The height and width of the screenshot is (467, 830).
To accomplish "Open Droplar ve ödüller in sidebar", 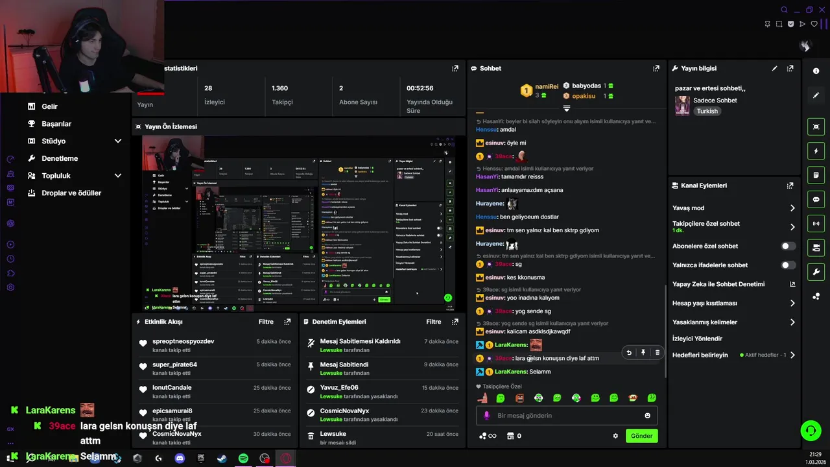I will click(71, 193).
